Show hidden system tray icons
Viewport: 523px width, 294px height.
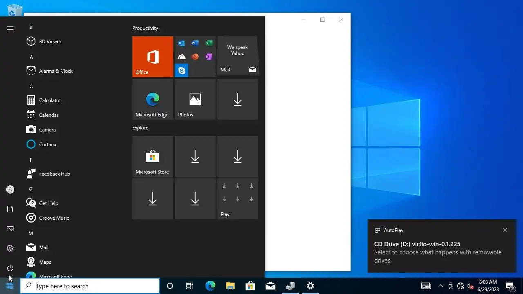tap(440, 286)
